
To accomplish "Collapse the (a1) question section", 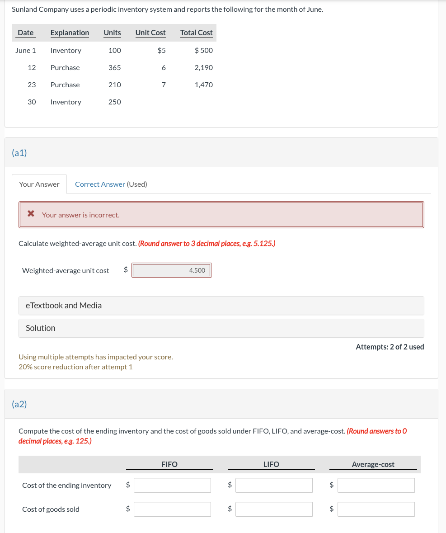I will [x=19, y=153].
